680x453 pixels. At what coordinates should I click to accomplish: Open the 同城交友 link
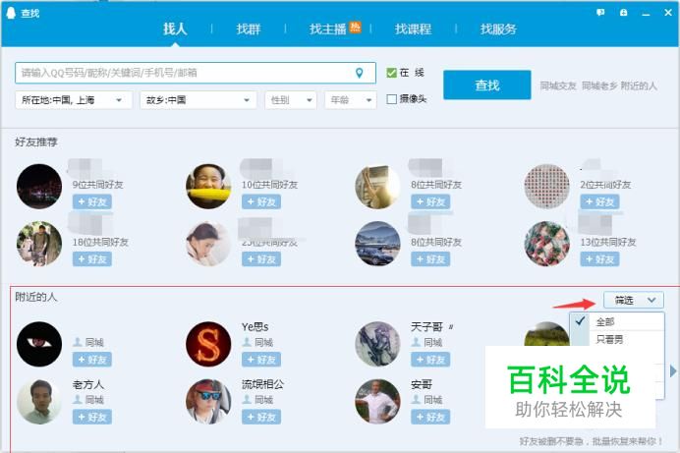click(x=558, y=85)
